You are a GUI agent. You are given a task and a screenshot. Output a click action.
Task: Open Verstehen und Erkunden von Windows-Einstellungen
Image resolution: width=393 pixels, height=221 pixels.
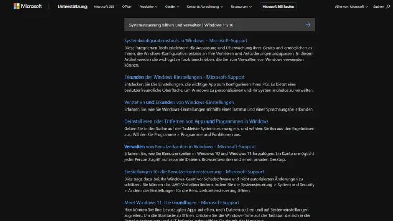tap(179, 102)
